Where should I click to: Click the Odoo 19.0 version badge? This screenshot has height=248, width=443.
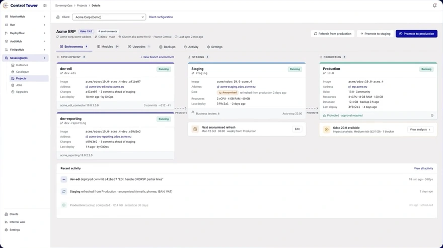86,32
